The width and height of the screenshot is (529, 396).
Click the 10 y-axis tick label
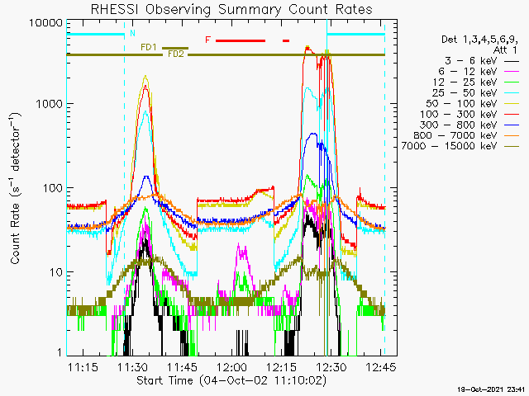[56, 272]
